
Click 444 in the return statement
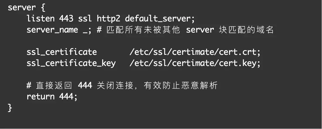point(67,96)
